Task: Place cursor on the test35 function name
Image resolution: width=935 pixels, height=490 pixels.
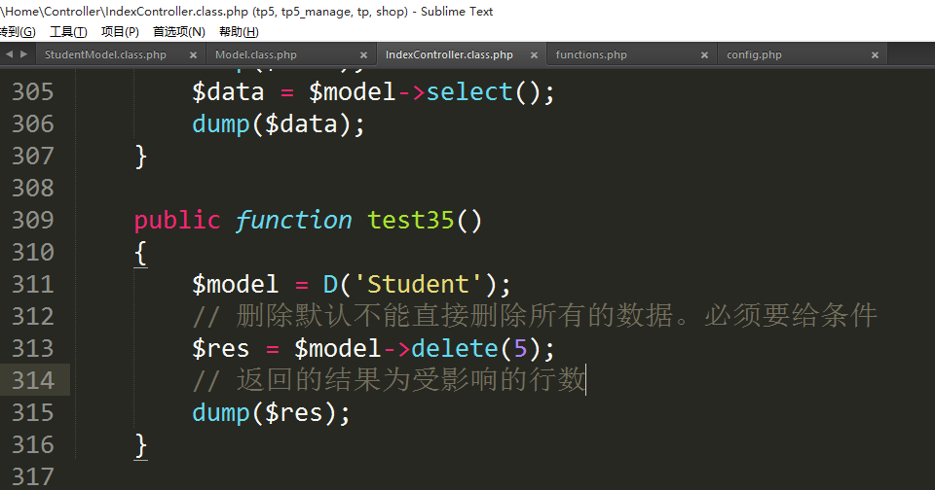Action: click(410, 220)
